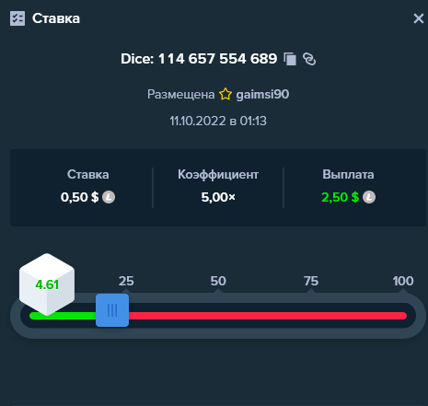Click the green section of the slider
The image size is (428, 406).
[63, 316]
